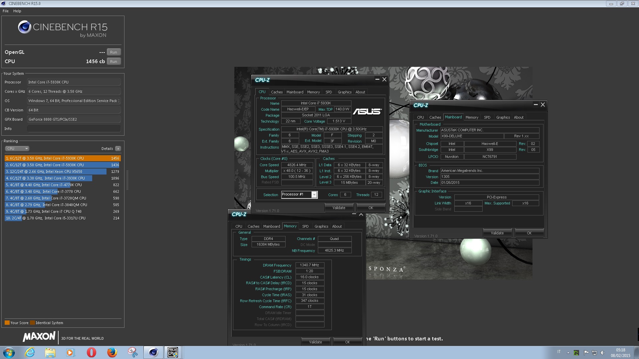The width and height of the screenshot is (639, 359).
Task: Minimize the CPU-Z Memory window
Action: point(354,214)
